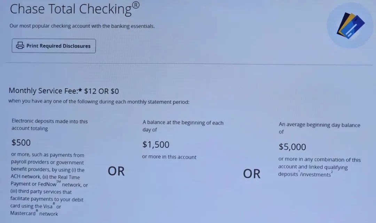Click the stacked bank cards illustration

point(350,26)
